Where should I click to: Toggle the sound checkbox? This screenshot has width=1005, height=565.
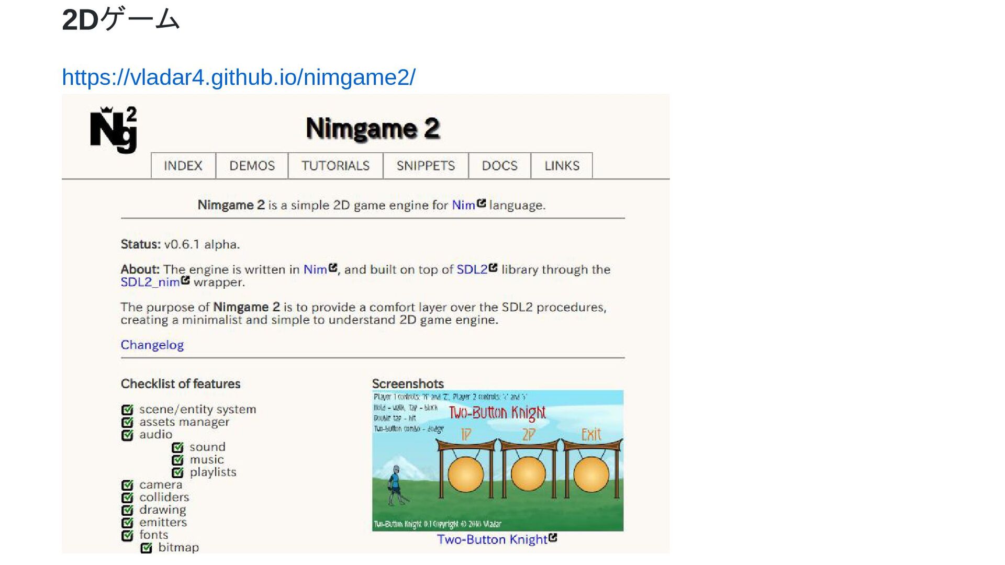pos(178,447)
